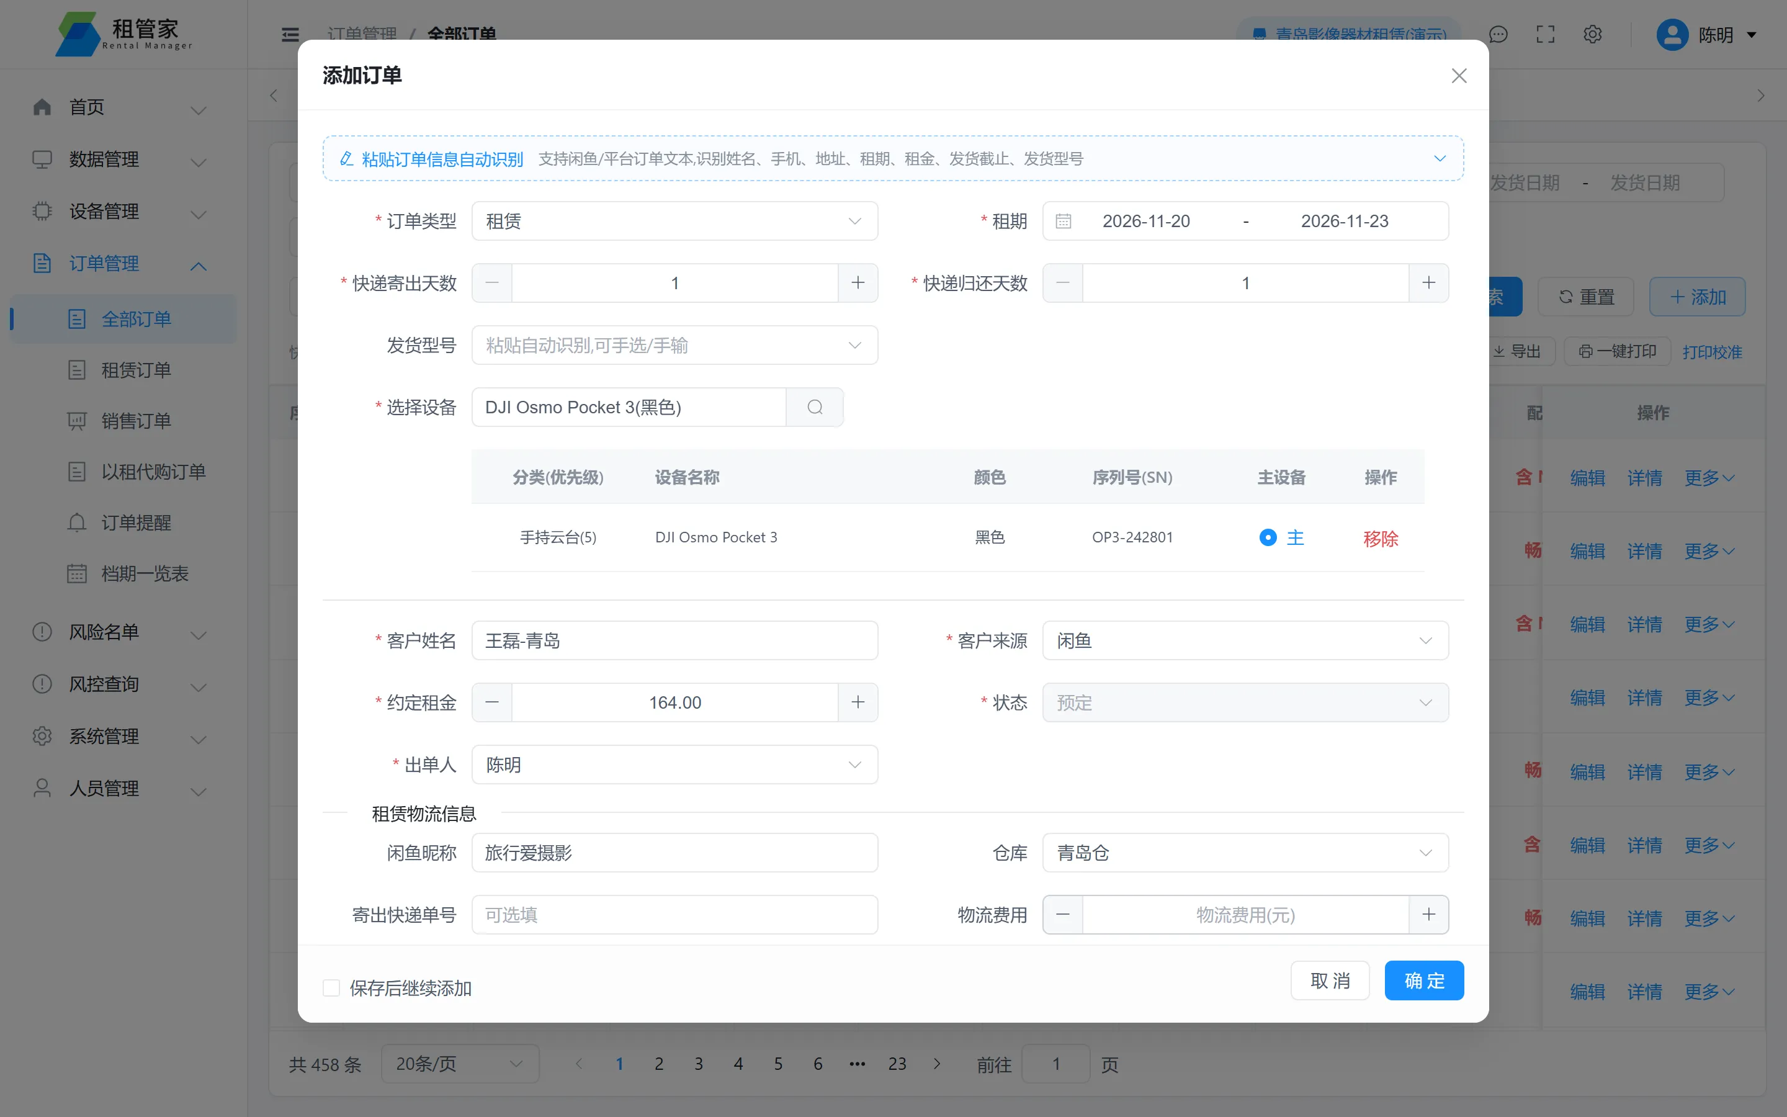Image resolution: width=1787 pixels, height=1117 pixels.
Task: Click the 确定 button
Action: [x=1423, y=980]
